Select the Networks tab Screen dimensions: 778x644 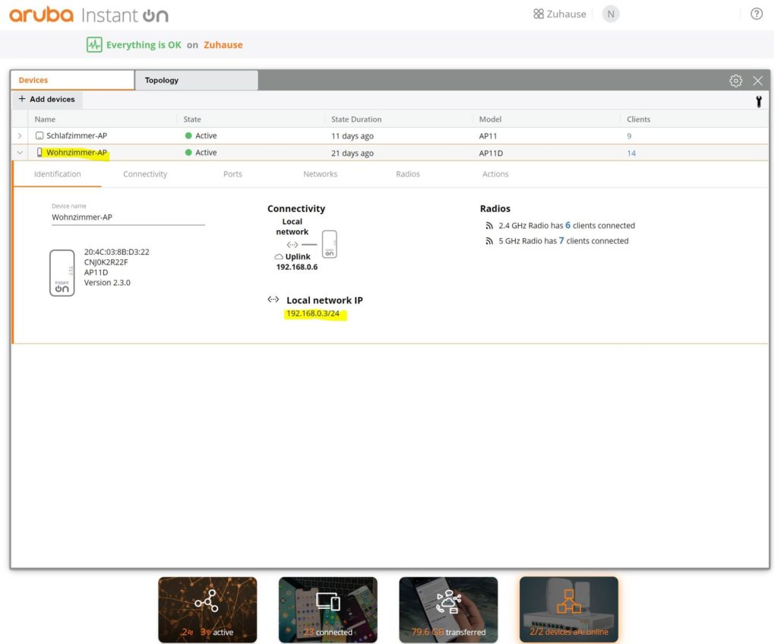pos(320,174)
